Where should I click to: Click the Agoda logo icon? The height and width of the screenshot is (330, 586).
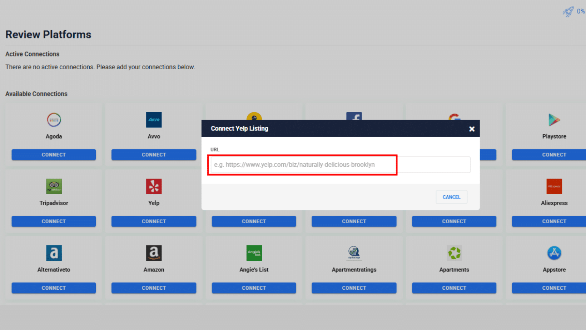coord(54,120)
